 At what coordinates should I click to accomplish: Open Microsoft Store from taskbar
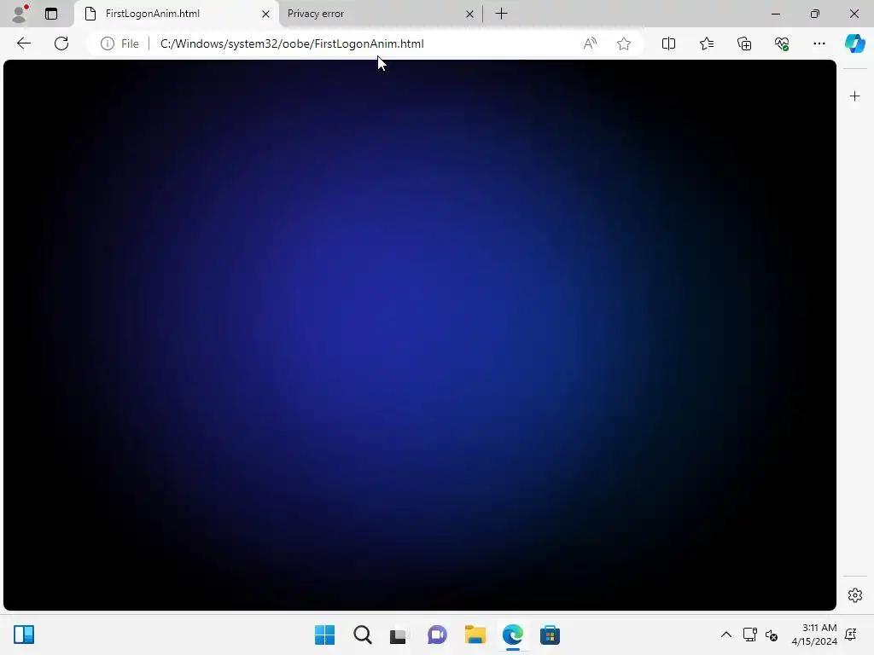point(550,635)
